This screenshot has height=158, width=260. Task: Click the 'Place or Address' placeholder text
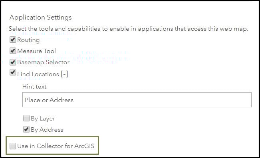point(49,100)
